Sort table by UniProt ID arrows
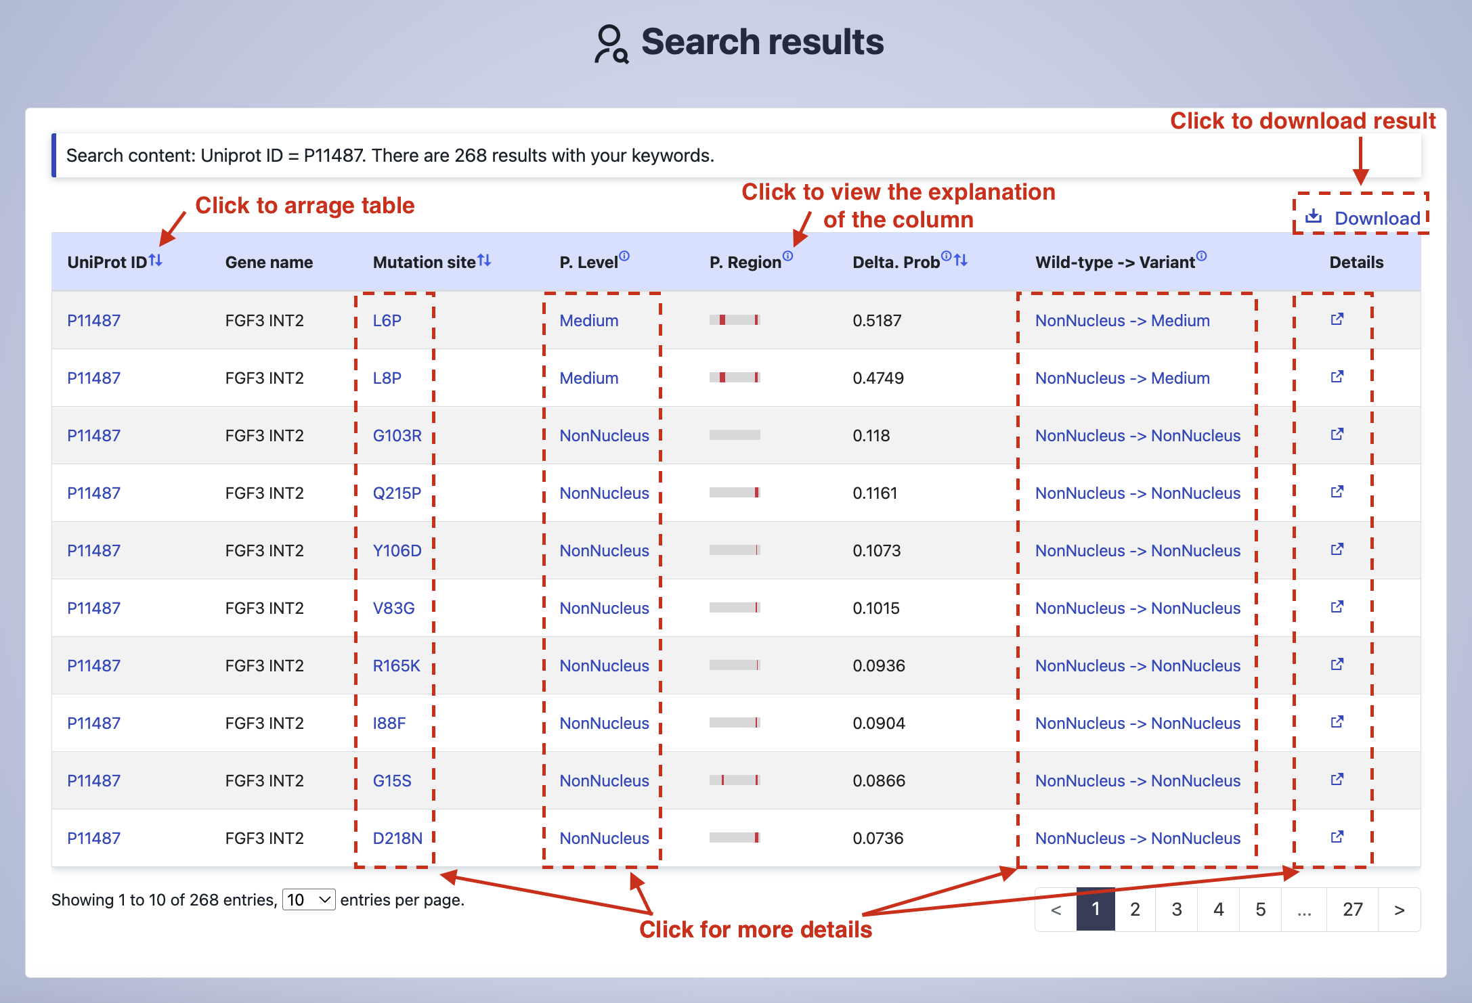This screenshot has height=1003, width=1472. 156,260
